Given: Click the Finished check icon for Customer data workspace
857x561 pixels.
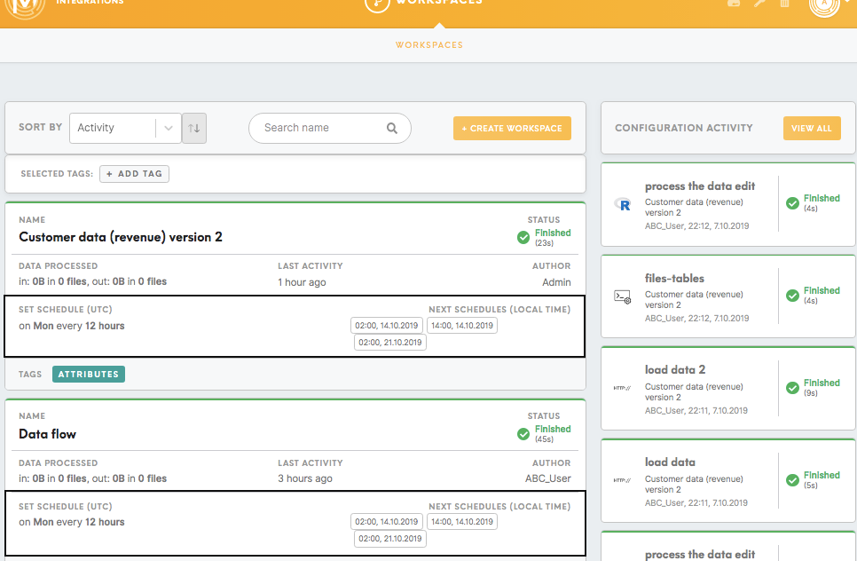Looking at the screenshot, I should (x=523, y=237).
